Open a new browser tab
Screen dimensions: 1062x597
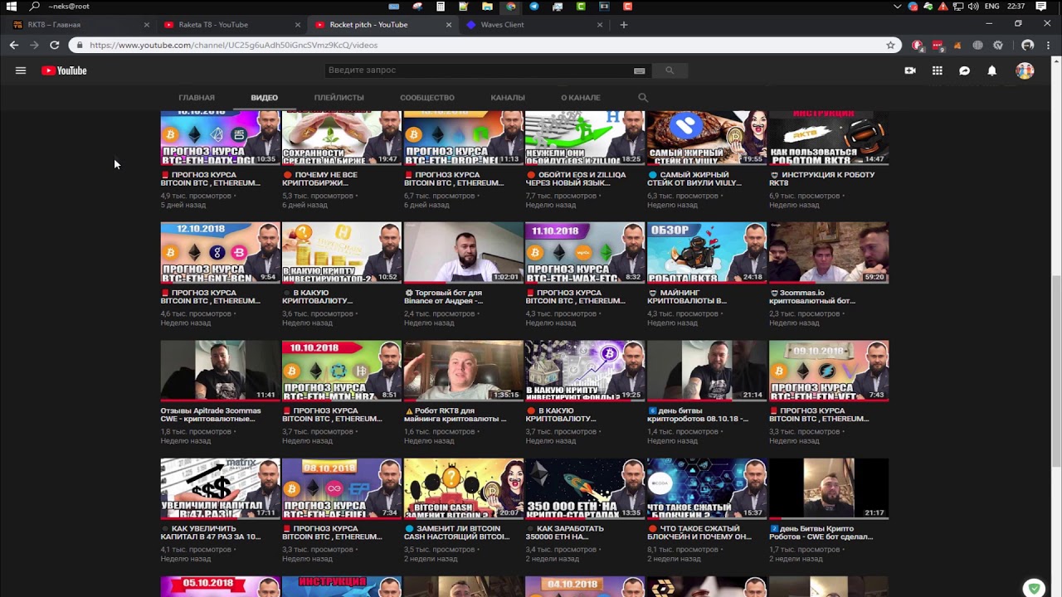(x=624, y=24)
